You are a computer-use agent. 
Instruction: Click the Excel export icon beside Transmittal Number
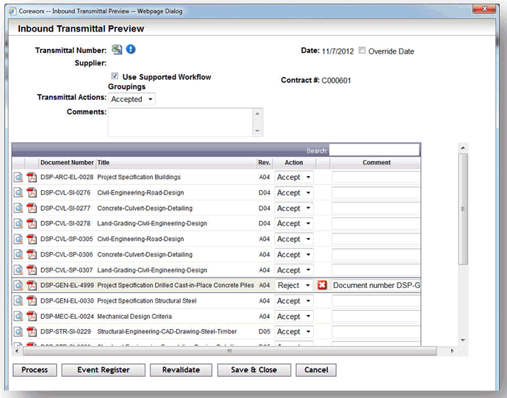(x=117, y=49)
